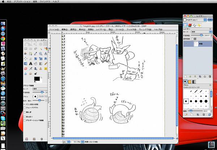
Task: Click the layer opacity stepper arrows
Action: [211, 36]
